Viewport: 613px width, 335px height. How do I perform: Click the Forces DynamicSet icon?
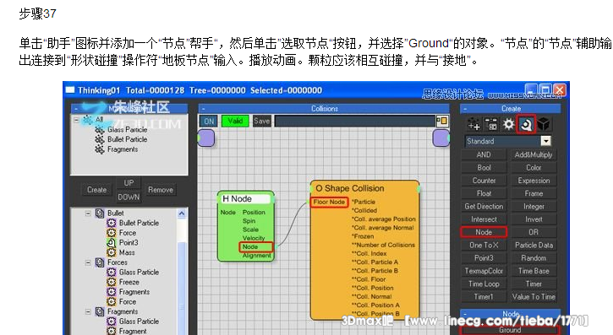click(100, 262)
